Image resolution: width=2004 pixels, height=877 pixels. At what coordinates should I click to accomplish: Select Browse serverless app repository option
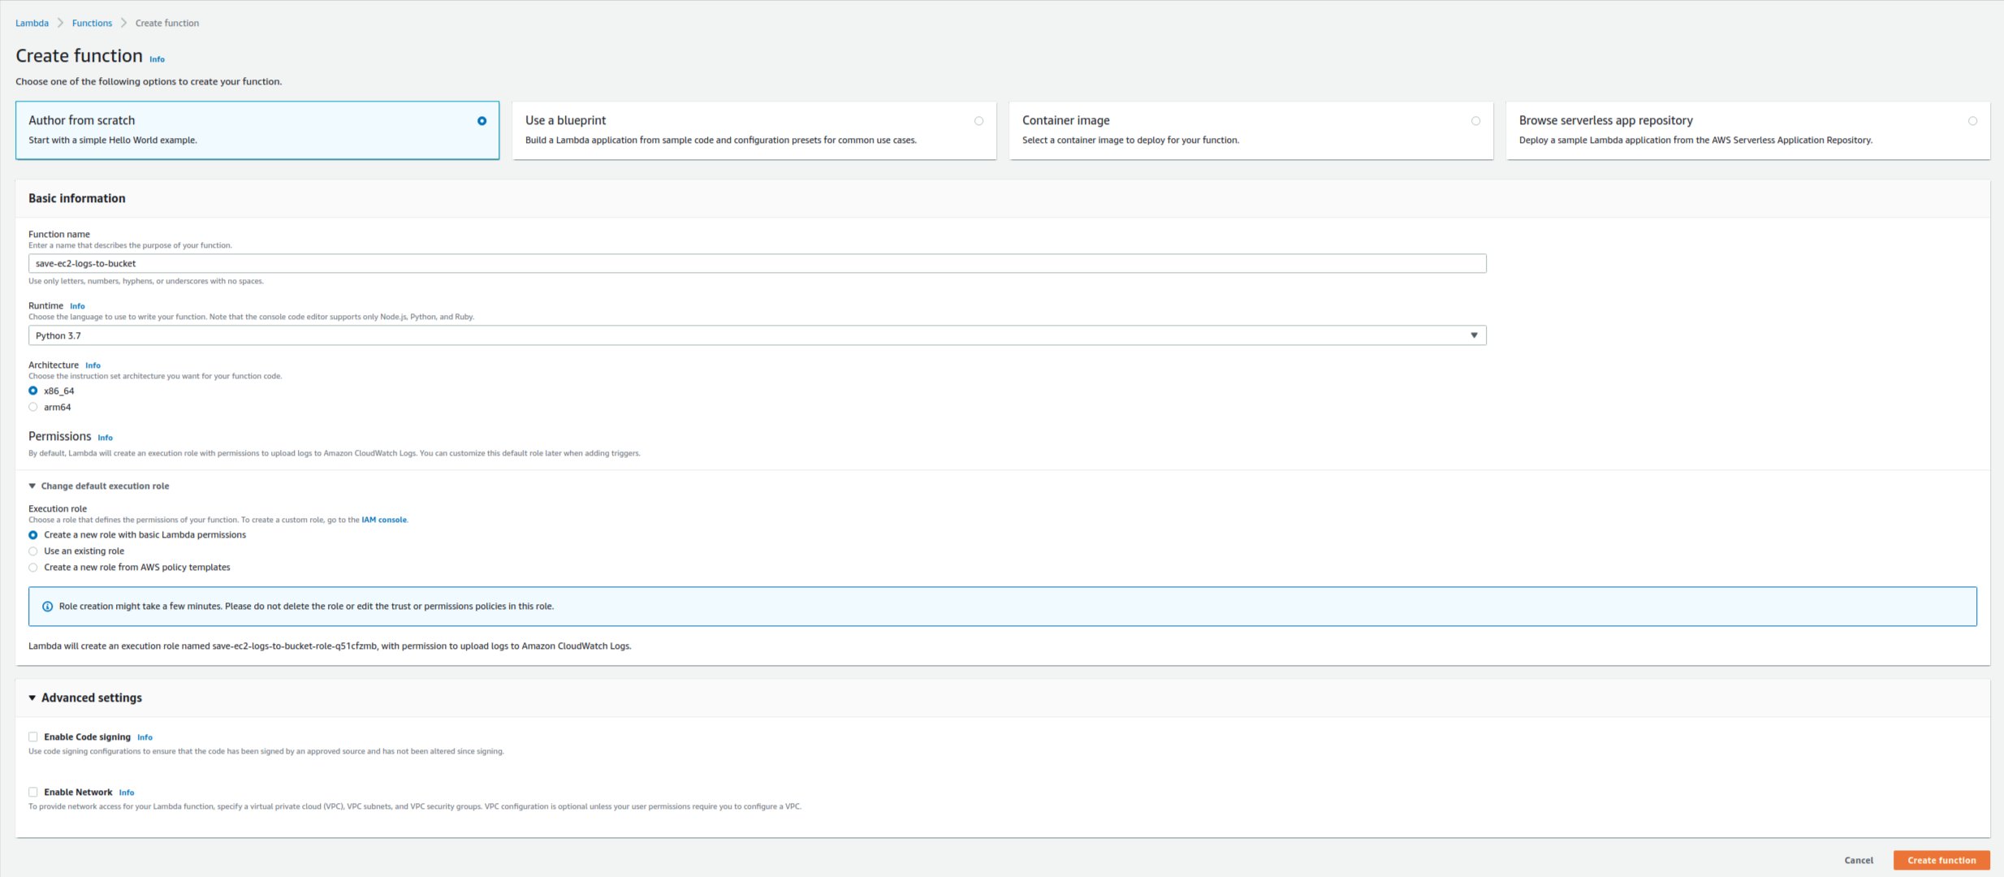(x=1747, y=130)
